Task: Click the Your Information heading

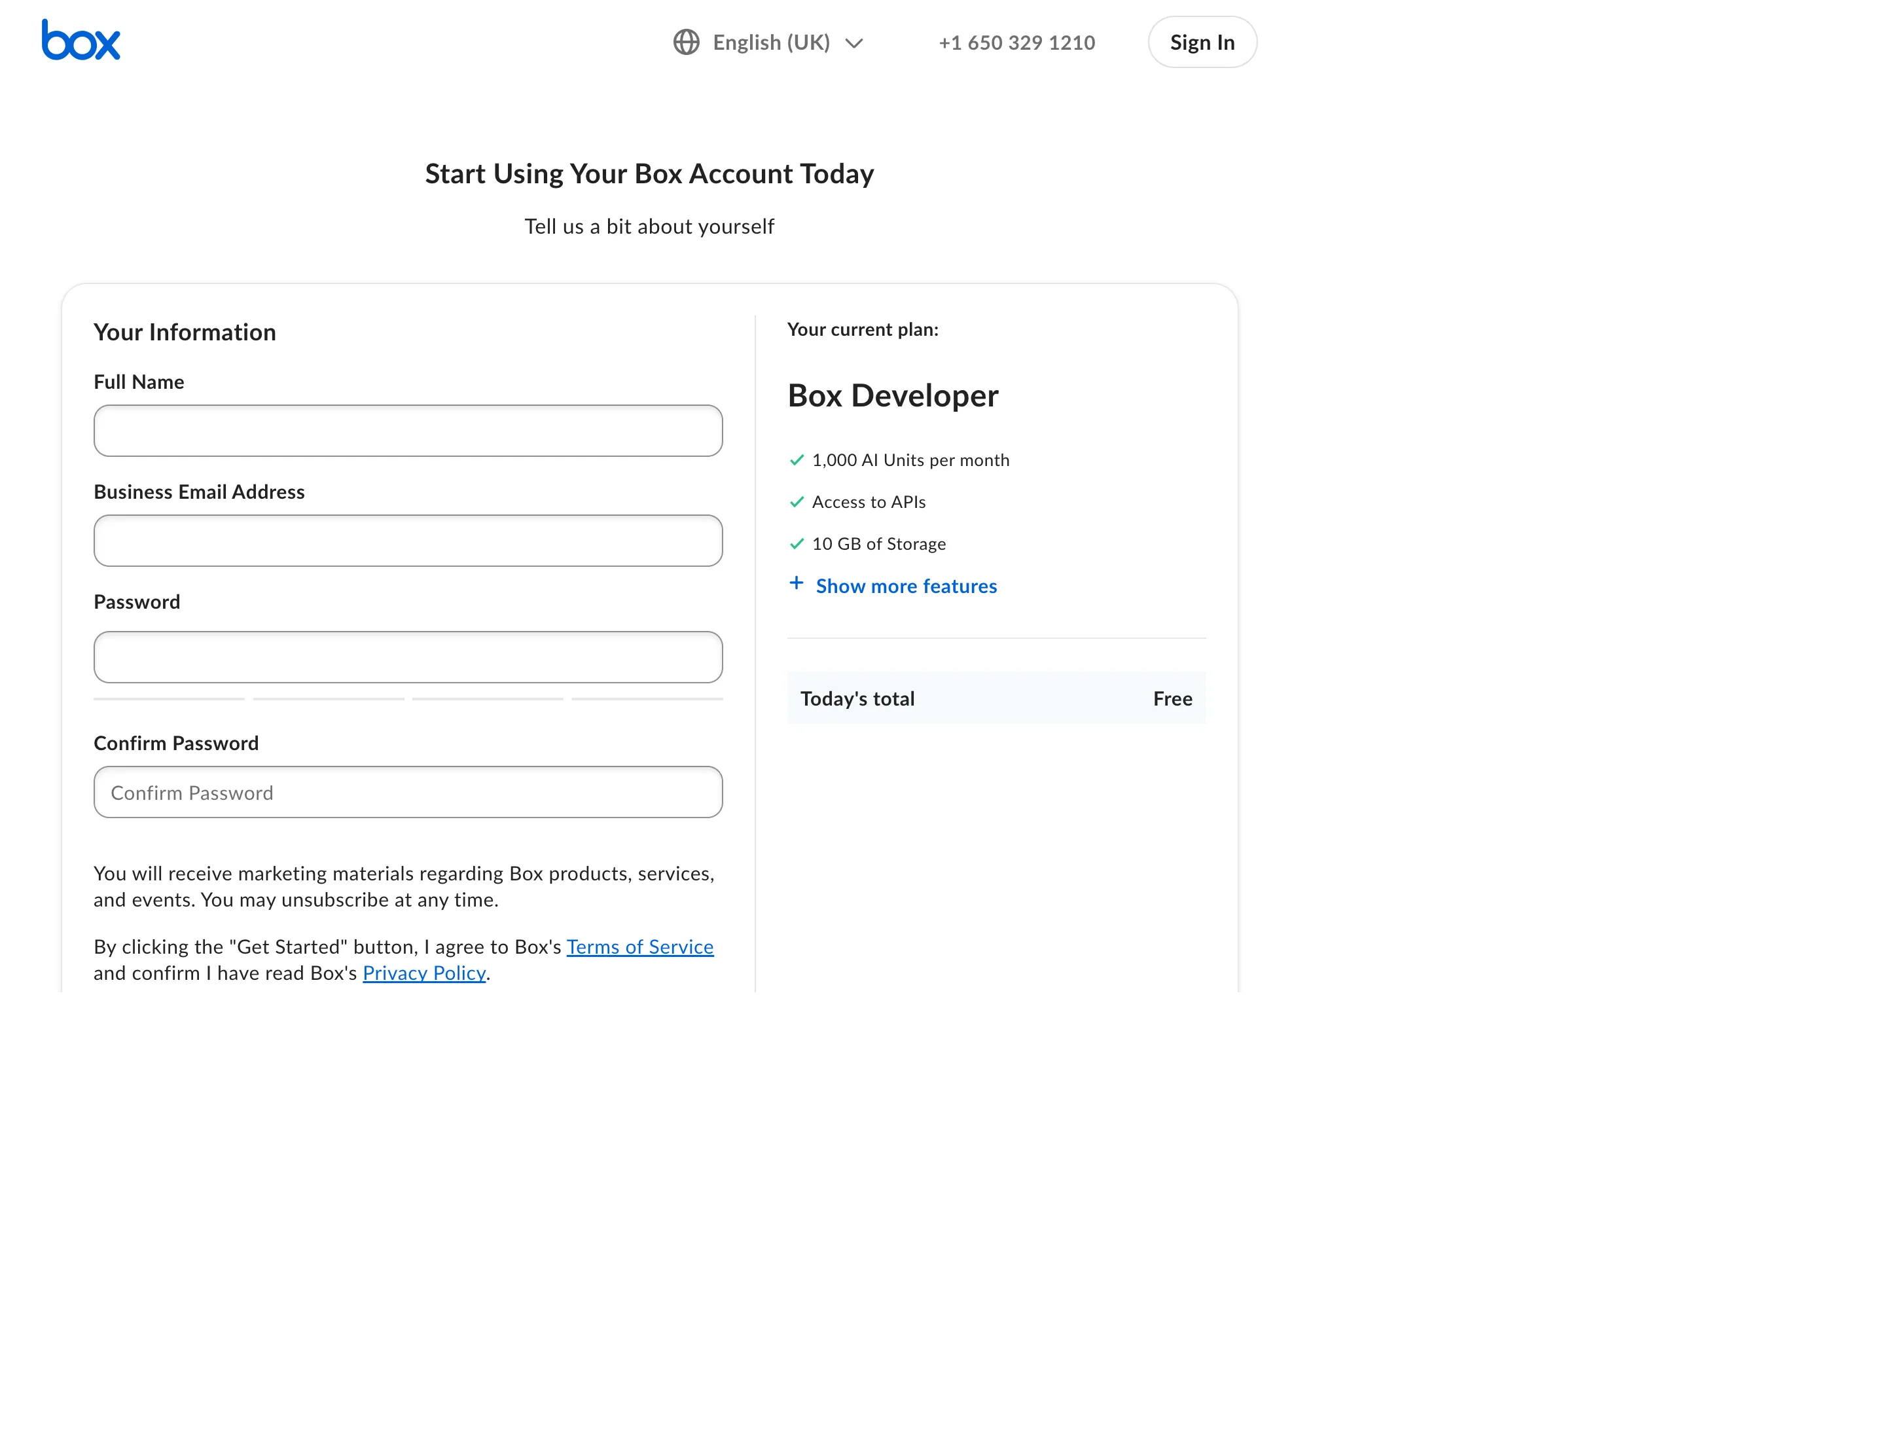Action: tap(185, 333)
